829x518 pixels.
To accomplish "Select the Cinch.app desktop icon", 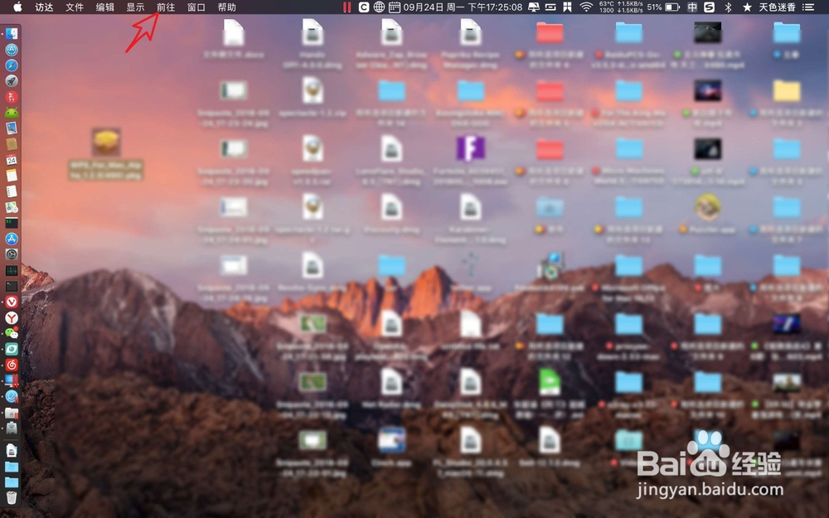I will click(391, 440).
